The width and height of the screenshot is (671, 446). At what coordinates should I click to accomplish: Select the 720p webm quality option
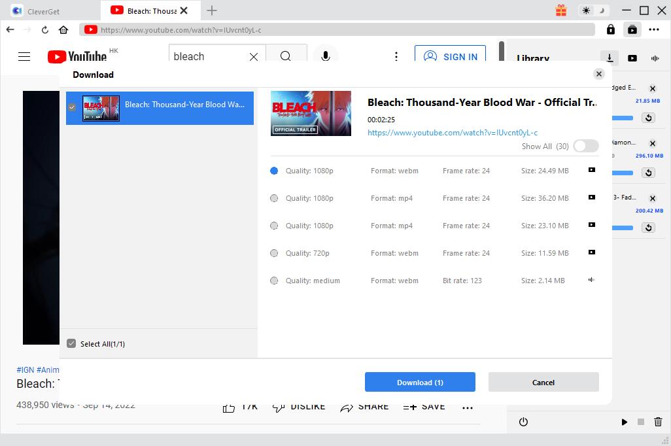click(274, 253)
